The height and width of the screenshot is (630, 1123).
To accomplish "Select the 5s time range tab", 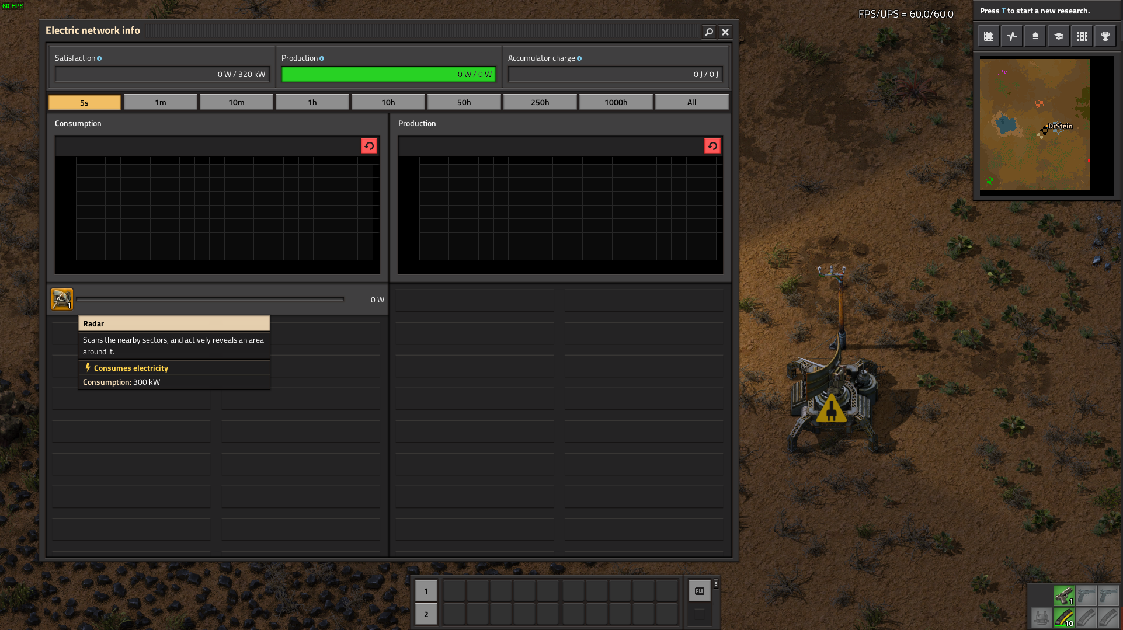I will [85, 103].
